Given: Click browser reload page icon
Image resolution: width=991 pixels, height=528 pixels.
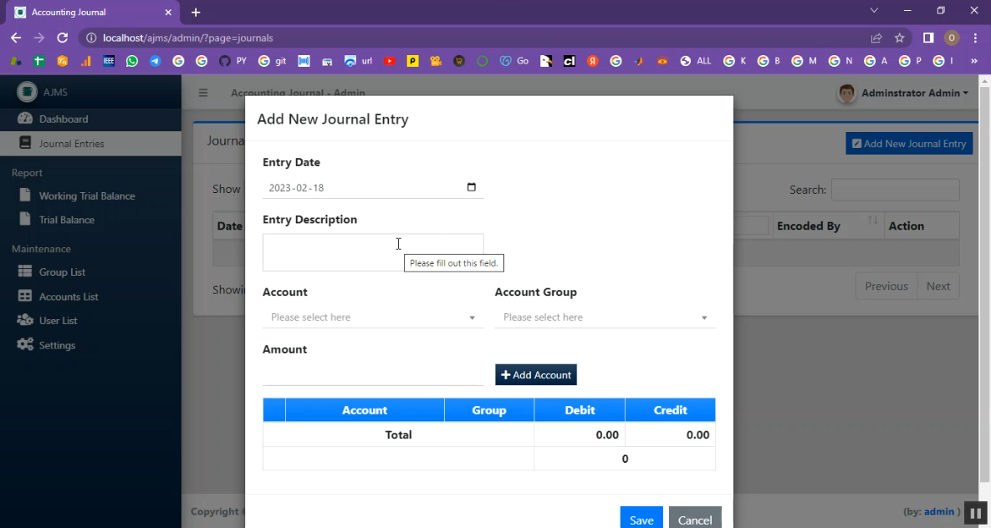Looking at the screenshot, I should click(62, 38).
